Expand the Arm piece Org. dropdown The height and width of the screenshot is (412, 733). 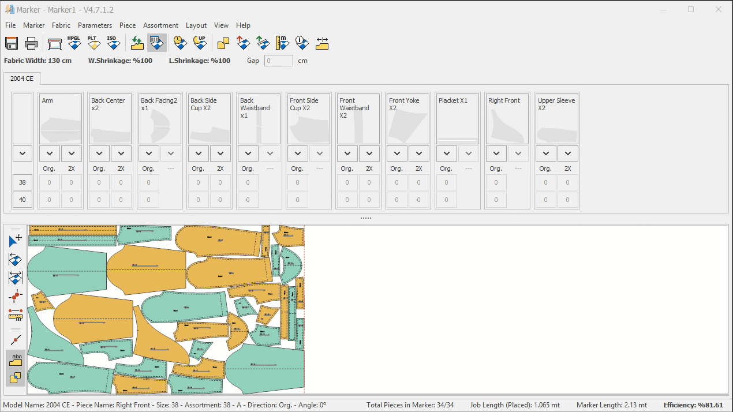click(50, 153)
